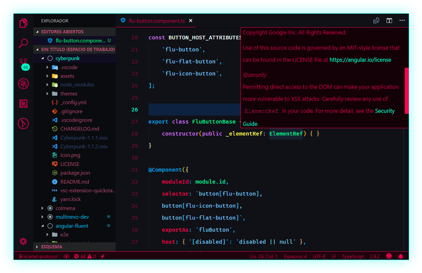Open the angular.io/license link
422x273 pixels.
coord(360,59)
